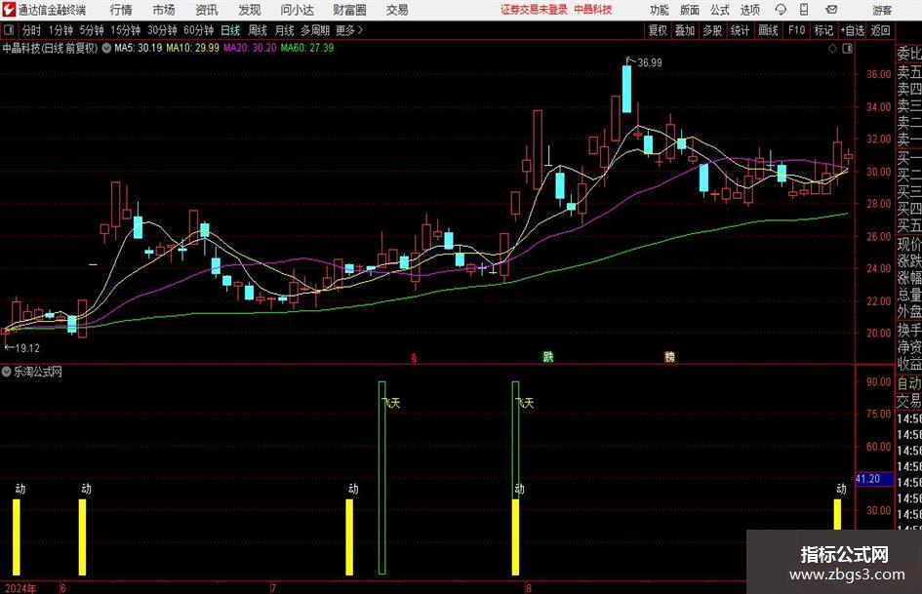Open the customer service headset icon

click(781, 10)
